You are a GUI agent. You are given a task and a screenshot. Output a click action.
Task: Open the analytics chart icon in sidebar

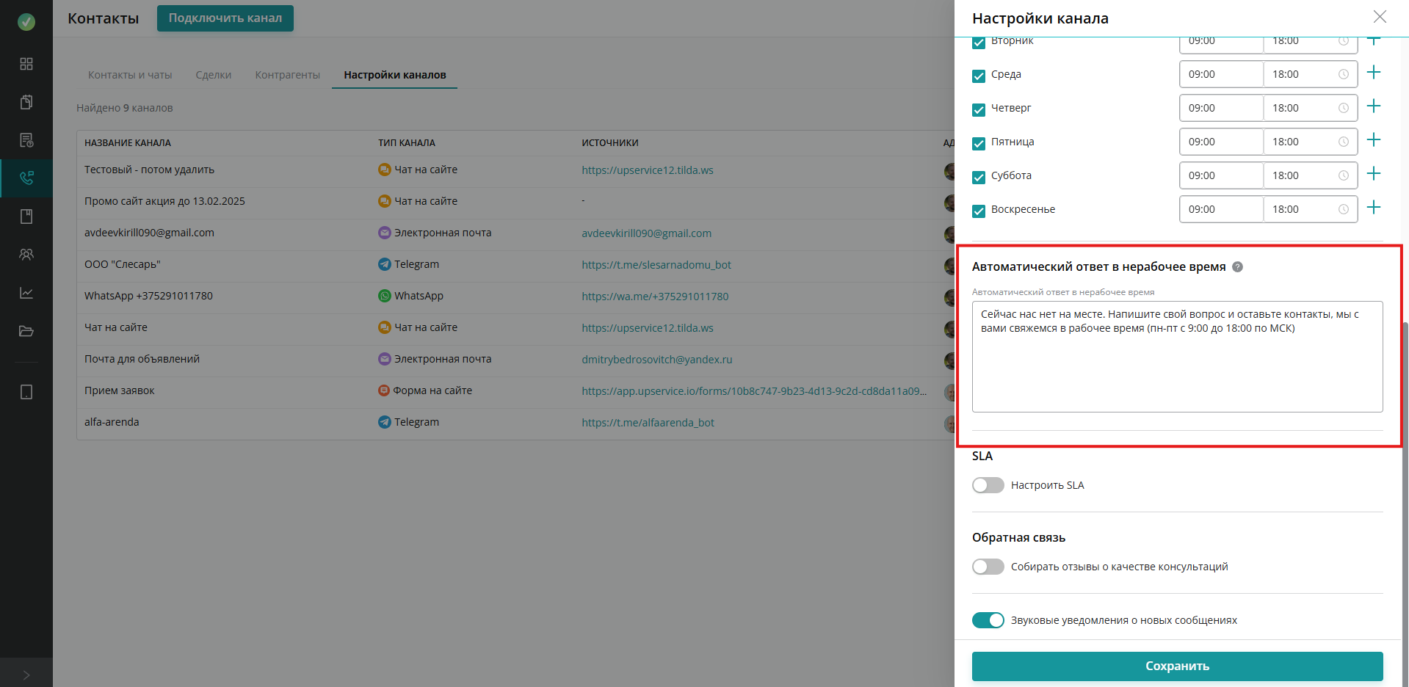click(x=26, y=293)
